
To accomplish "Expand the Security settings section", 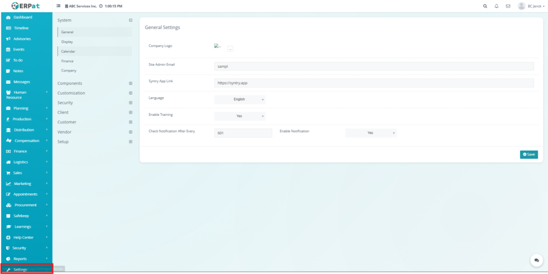I will (x=130, y=103).
